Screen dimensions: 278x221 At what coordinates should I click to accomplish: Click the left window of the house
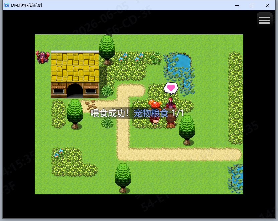click(58, 89)
